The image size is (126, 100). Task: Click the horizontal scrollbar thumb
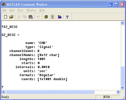[x=50, y=92]
